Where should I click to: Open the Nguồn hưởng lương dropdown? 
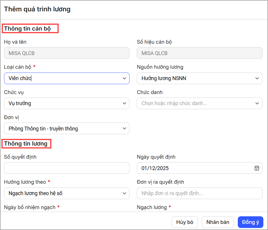(199, 78)
